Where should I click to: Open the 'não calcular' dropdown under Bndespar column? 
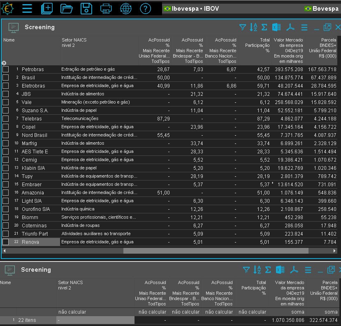[x=185, y=312]
